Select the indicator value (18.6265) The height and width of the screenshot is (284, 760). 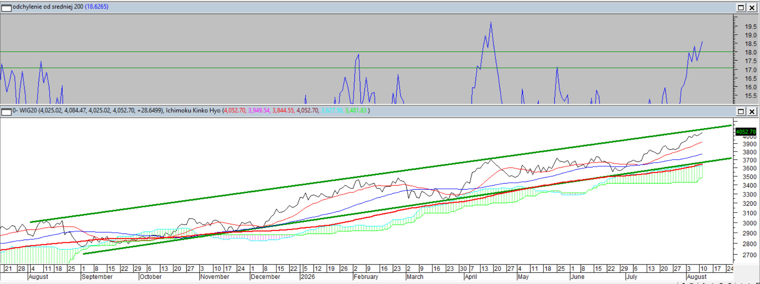[x=97, y=7]
